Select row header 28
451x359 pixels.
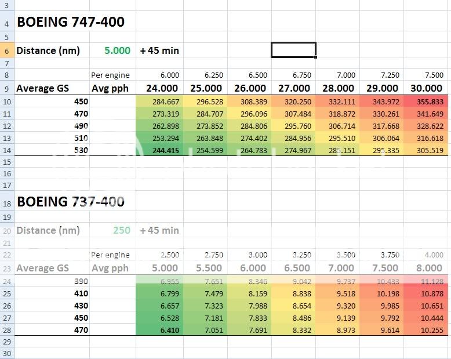tap(7, 330)
